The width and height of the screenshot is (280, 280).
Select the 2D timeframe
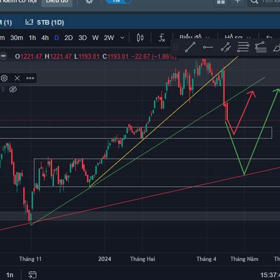click(69, 38)
